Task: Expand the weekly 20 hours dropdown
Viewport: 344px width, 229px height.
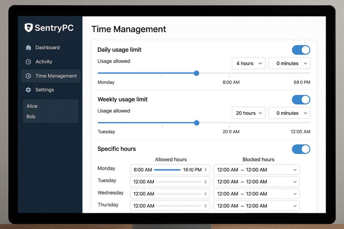Action: (x=249, y=113)
